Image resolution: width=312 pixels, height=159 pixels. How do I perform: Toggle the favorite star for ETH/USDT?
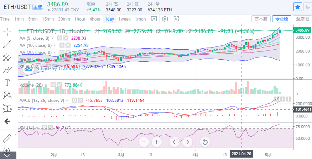(298, 6)
